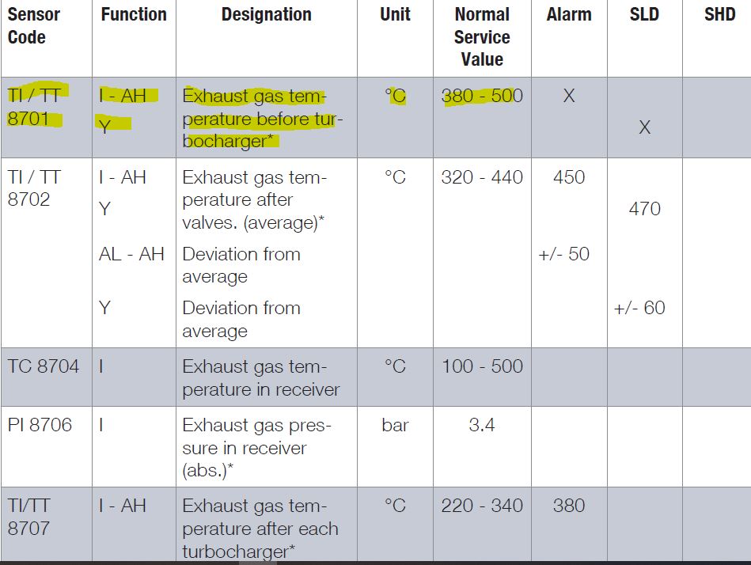The height and width of the screenshot is (565, 751).
Task: Click the Alarm column header
Action: (568, 15)
